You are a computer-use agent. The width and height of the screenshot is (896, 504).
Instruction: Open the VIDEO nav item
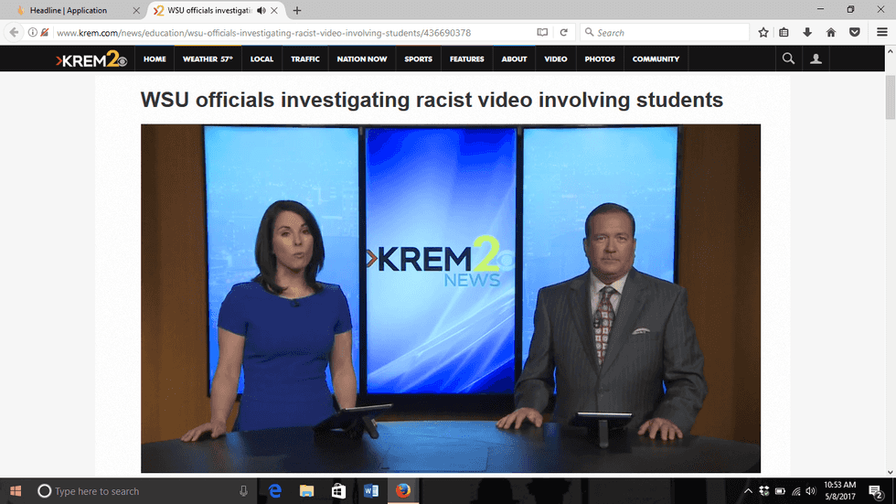(556, 59)
